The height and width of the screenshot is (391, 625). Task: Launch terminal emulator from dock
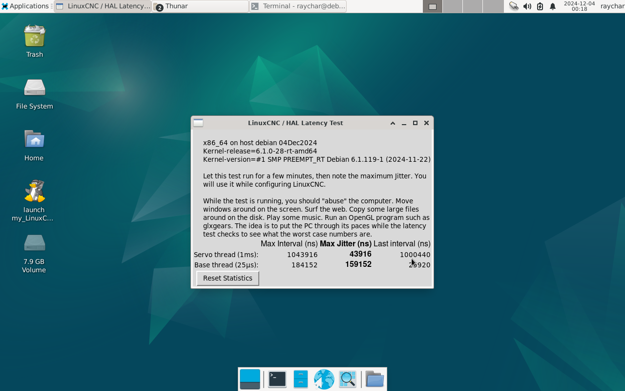277,379
